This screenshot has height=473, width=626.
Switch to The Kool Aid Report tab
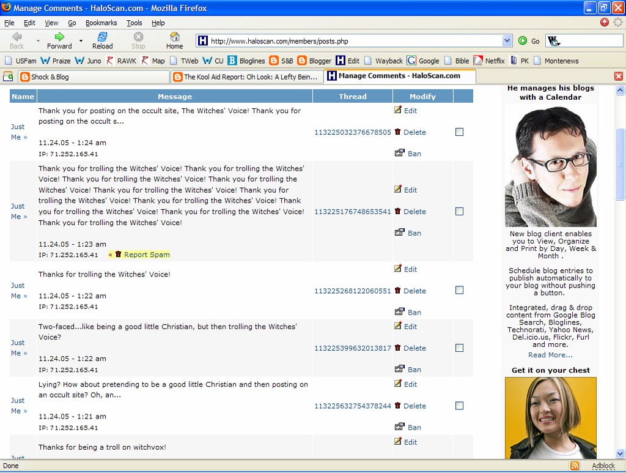247,76
